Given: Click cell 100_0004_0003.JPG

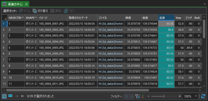Looking at the screenshot, I should [x=53, y=36].
